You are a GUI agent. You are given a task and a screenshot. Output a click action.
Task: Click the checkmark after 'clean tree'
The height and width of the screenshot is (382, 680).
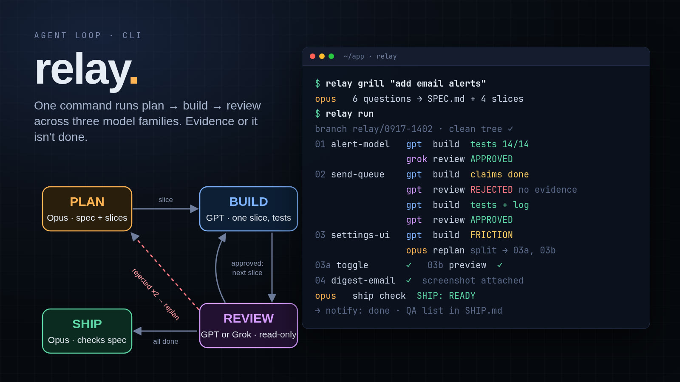[510, 129]
